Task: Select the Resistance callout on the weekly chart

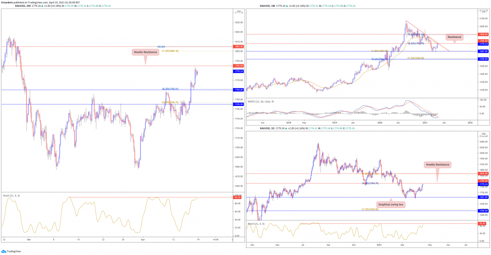Action: point(454,37)
